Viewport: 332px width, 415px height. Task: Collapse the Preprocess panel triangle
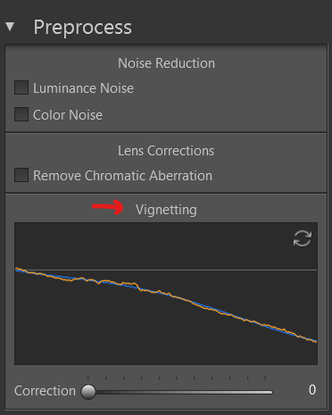click(10, 27)
